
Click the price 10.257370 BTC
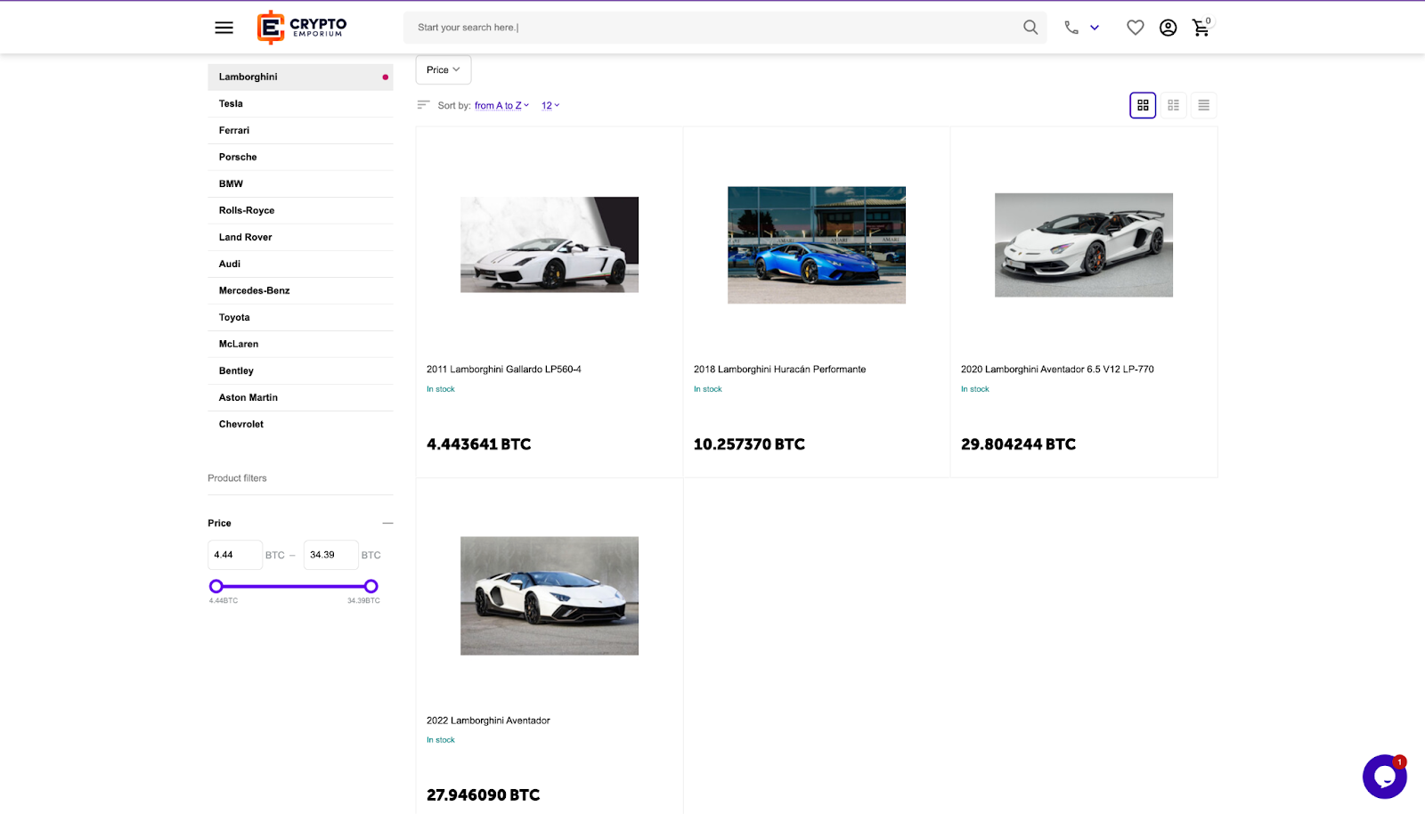coord(749,444)
